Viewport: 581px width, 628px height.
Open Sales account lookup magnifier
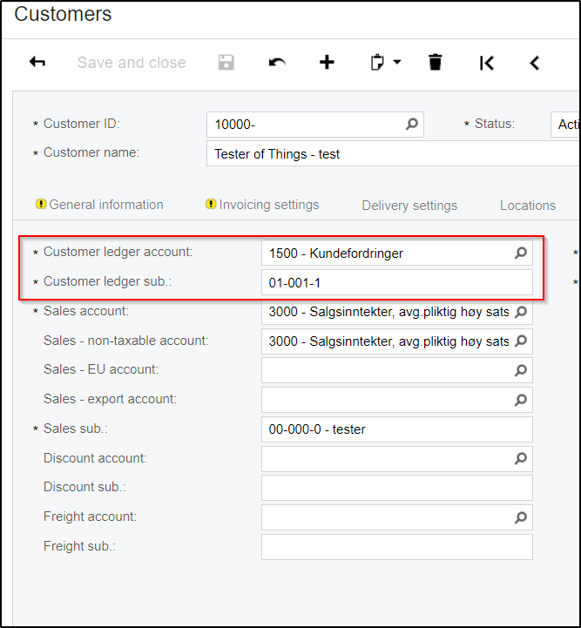click(520, 312)
